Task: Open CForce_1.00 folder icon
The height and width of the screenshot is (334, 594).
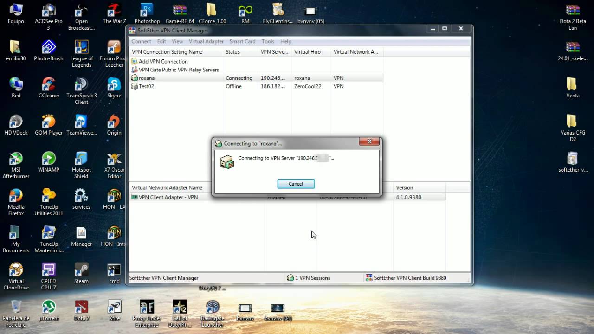Action: (x=212, y=14)
